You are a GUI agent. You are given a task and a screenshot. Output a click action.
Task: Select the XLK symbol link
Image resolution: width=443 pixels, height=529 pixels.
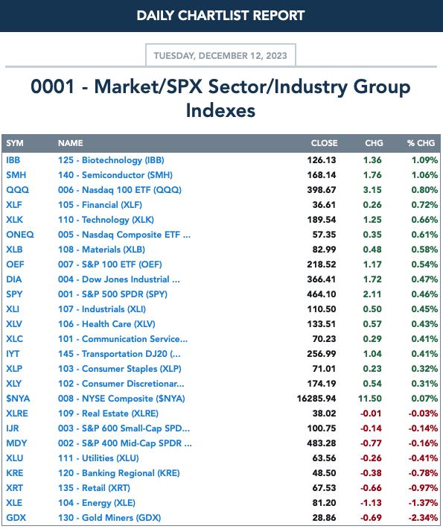click(x=14, y=219)
